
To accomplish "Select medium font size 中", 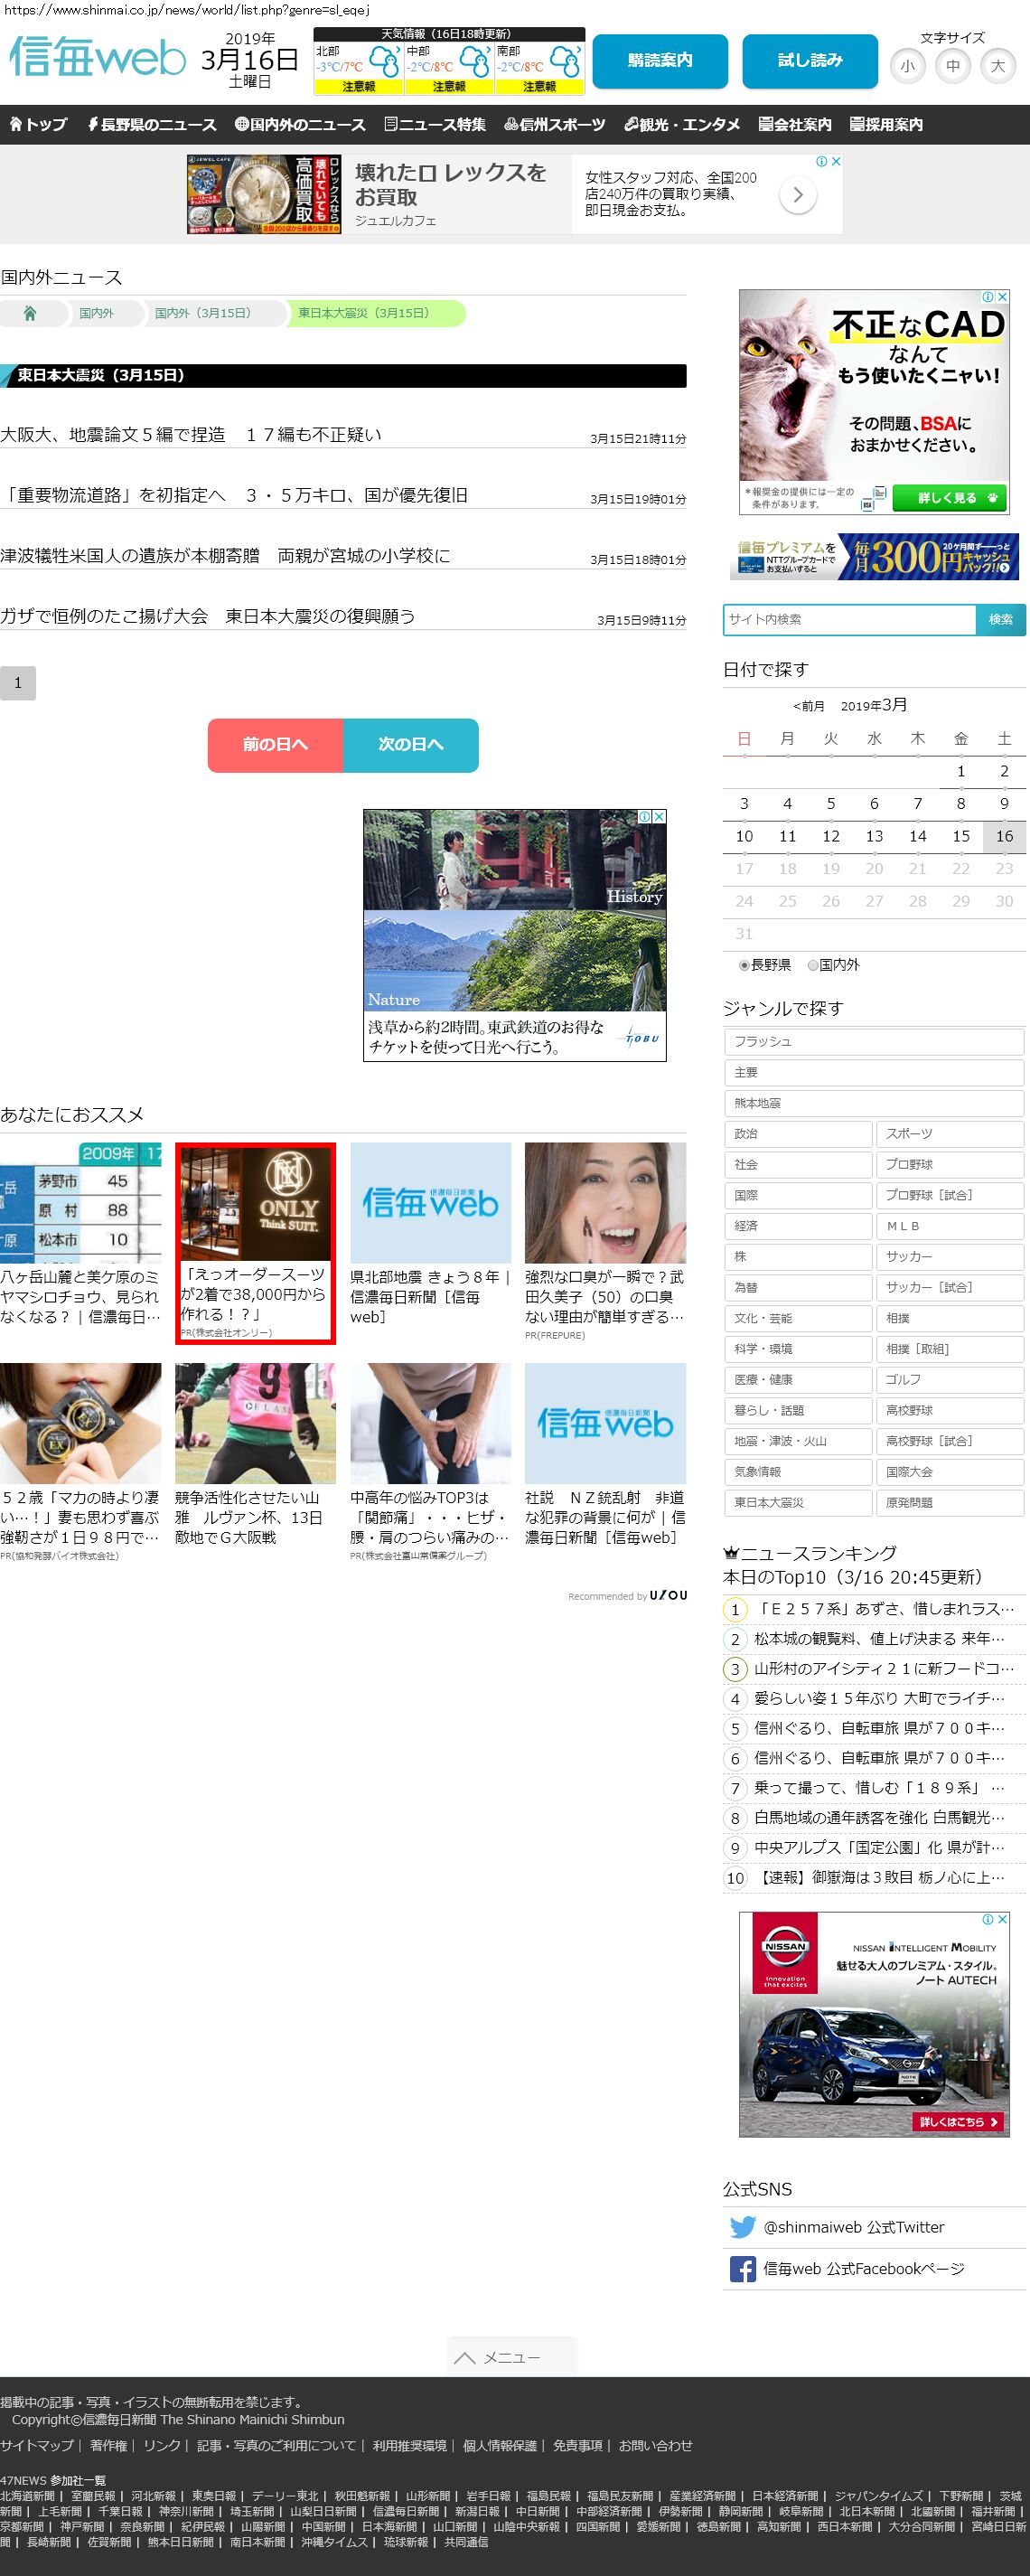I will (x=952, y=66).
